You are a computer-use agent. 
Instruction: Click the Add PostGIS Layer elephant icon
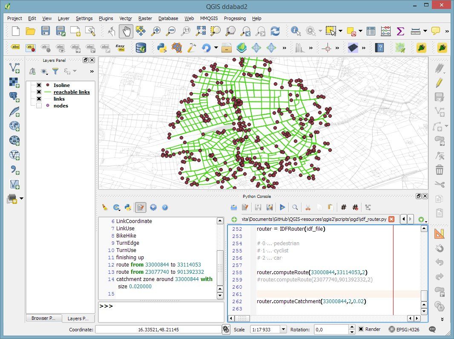pyautogui.click(x=14, y=97)
